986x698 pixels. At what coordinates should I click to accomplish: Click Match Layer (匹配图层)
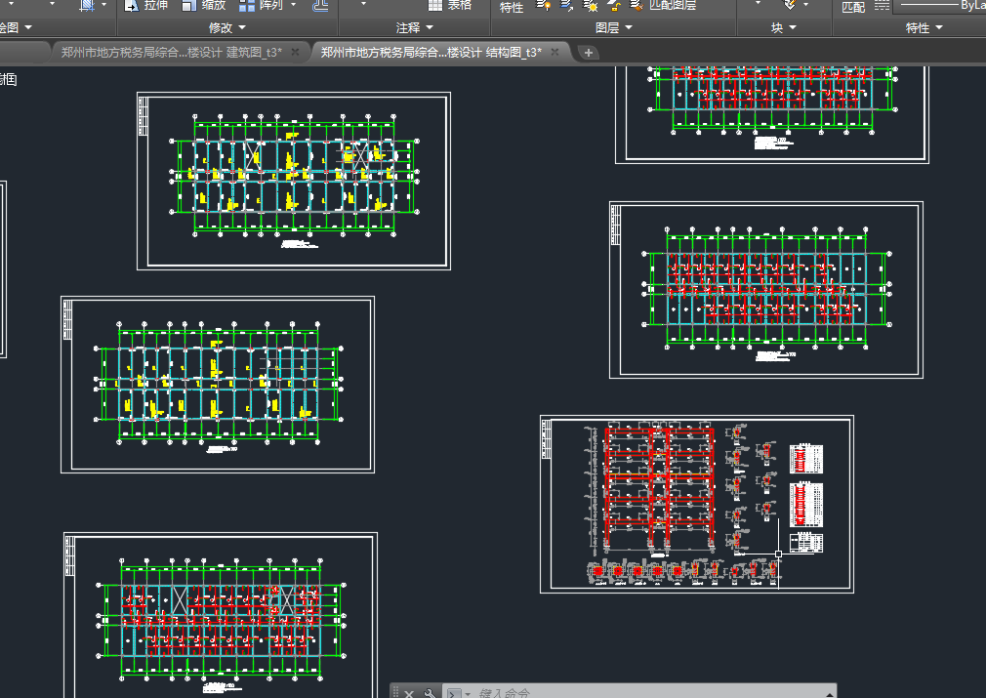click(x=664, y=5)
